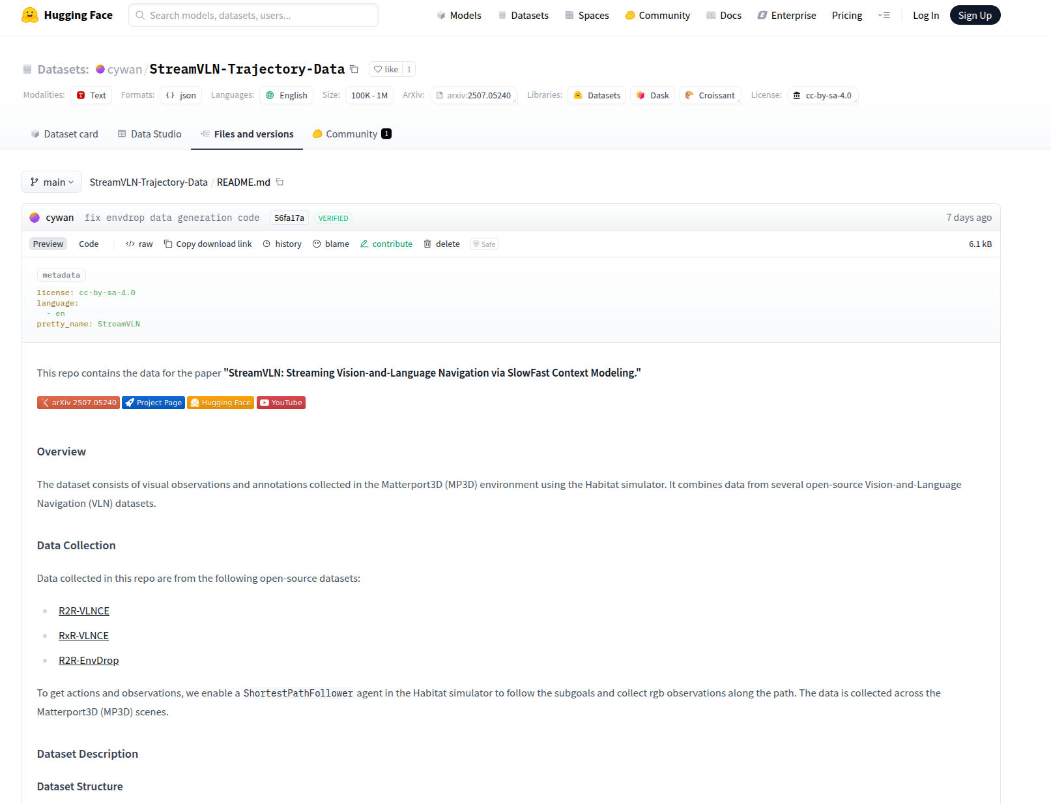The width and height of the screenshot is (1051, 804).
Task: Open the dataset Community tab with badge
Action: 352,134
